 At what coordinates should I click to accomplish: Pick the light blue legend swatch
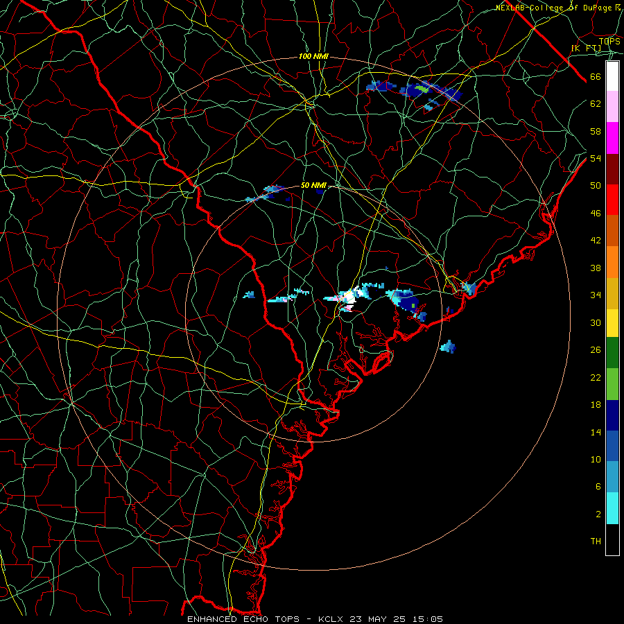click(612, 477)
